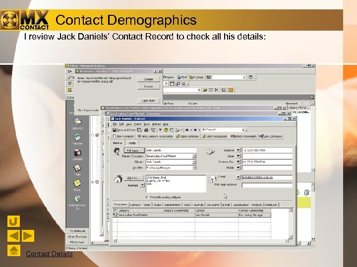
Task: Switch to the Appointments sub-tab
Action: tap(173, 205)
